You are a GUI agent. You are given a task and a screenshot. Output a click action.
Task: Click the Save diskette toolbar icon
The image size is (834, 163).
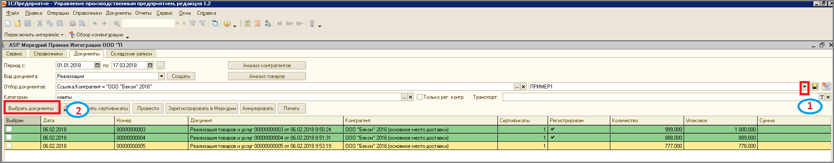pyautogui.click(x=27, y=23)
